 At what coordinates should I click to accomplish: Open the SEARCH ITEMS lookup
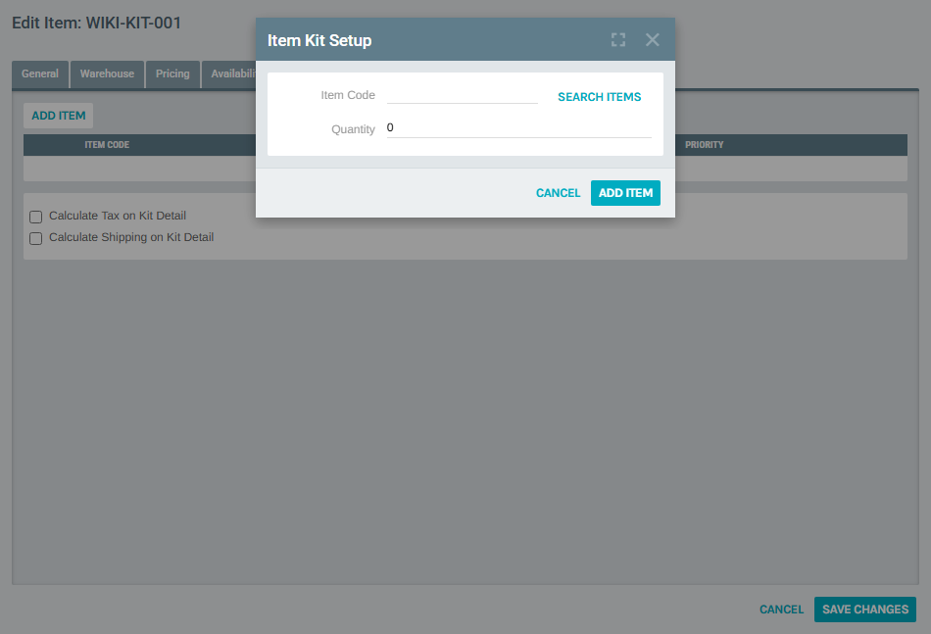(x=599, y=96)
